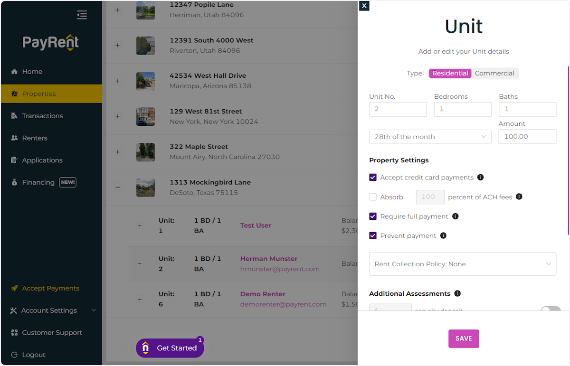Open the Get Started widget

tap(170, 348)
